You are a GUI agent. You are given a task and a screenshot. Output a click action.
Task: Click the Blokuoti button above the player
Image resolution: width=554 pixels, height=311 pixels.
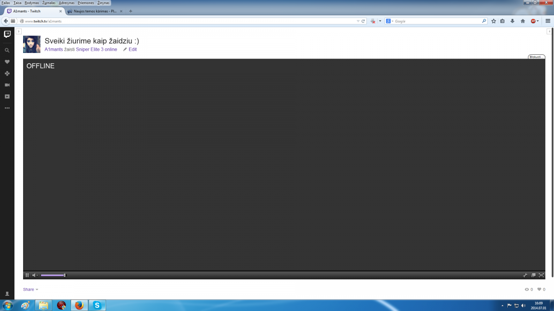536,57
